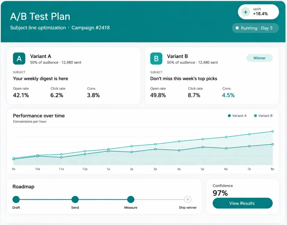The width and height of the screenshot is (287, 225).
Task: Click Variant A 8p data point on chart
Action: pyautogui.click(x=272, y=144)
